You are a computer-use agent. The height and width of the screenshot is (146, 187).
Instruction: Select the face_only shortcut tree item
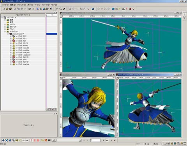[23, 53]
